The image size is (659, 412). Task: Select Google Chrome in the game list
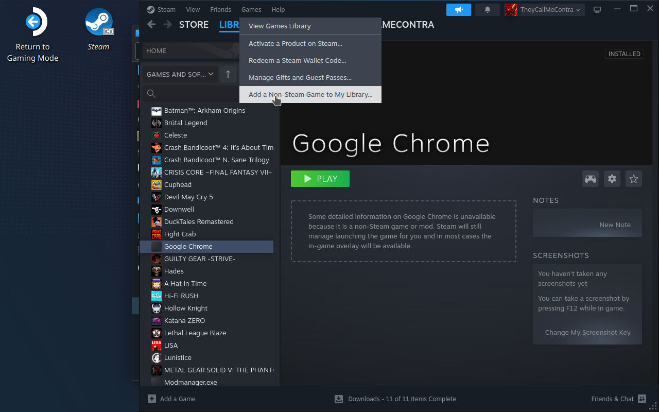tap(206, 246)
